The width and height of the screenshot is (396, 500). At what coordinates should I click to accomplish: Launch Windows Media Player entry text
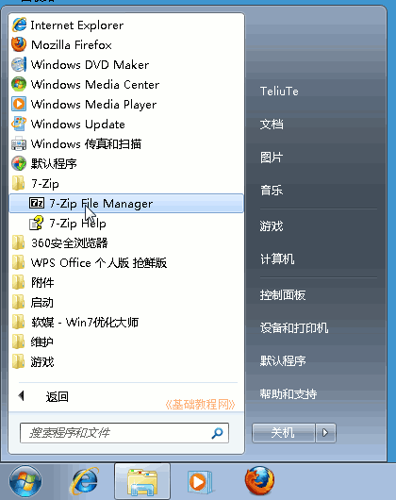point(93,105)
